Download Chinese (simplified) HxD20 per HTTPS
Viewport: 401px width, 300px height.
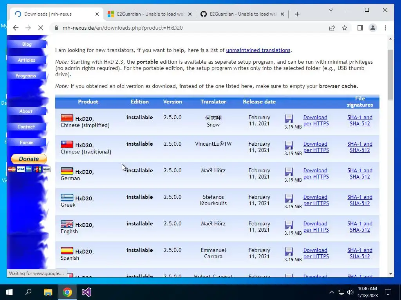coord(316,120)
